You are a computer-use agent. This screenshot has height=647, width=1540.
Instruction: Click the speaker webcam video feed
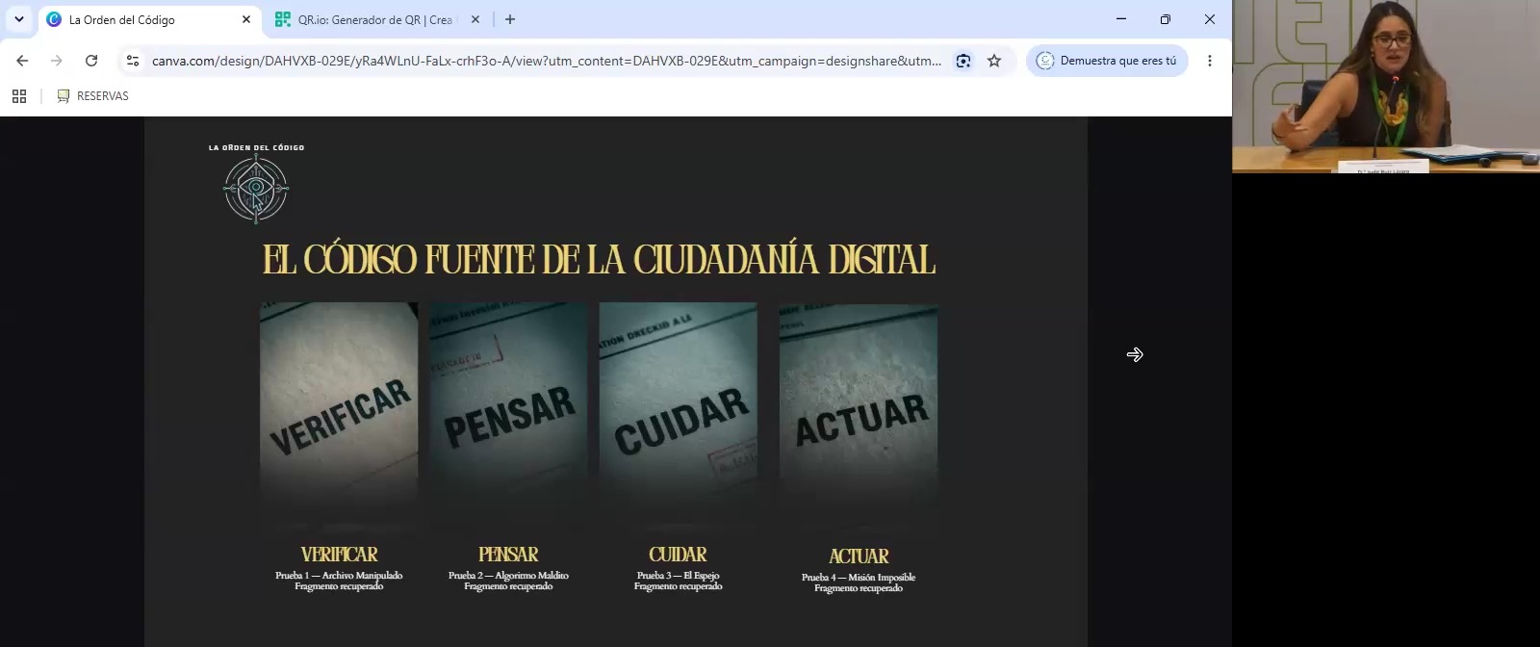pyautogui.click(x=1386, y=87)
